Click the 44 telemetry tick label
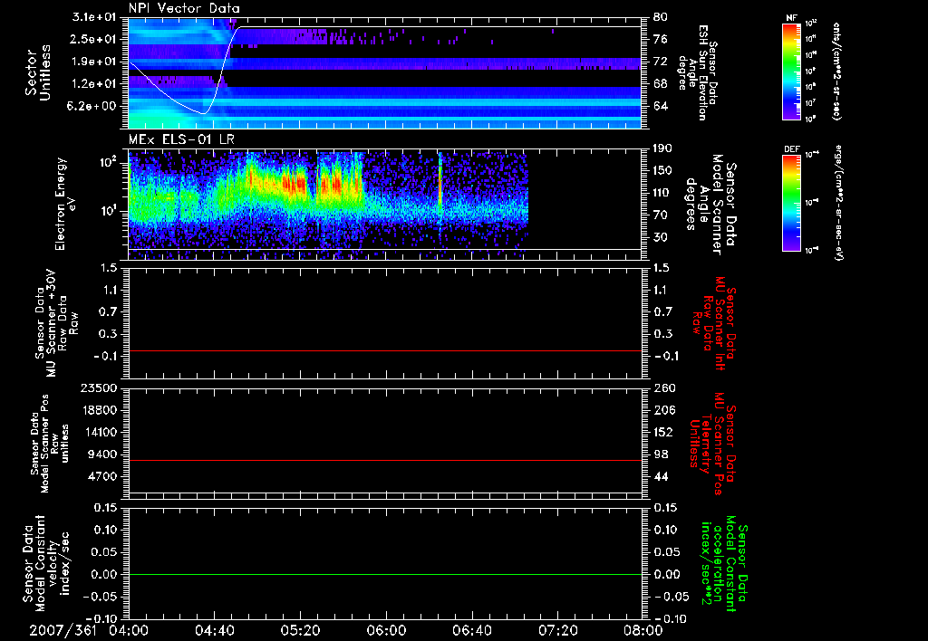The image size is (928, 641). [x=661, y=476]
